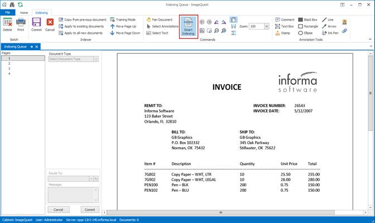
Task: Select the Rectangle annotation tool
Action: pos(308,26)
